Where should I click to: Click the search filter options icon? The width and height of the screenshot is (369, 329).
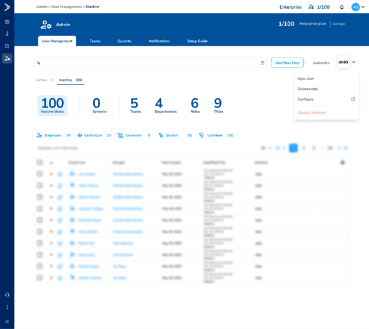click(263, 63)
